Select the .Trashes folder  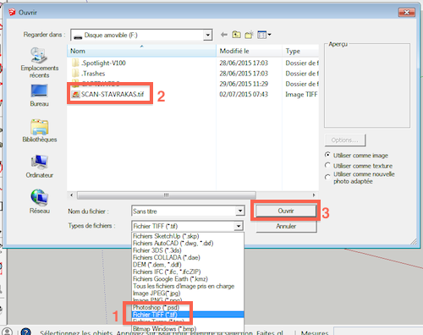(89, 74)
